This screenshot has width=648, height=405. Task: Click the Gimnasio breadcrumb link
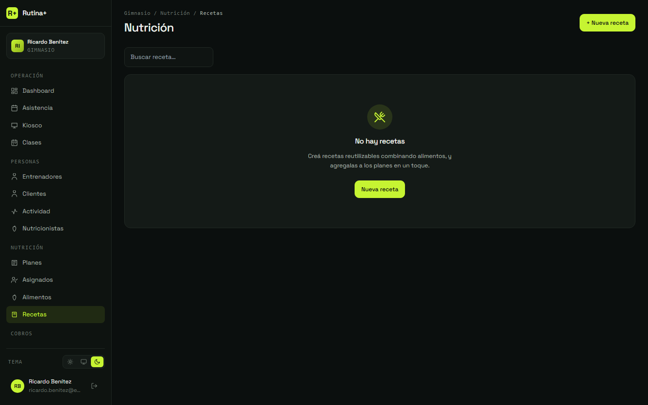pyautogui.click(x=137, y=13)
